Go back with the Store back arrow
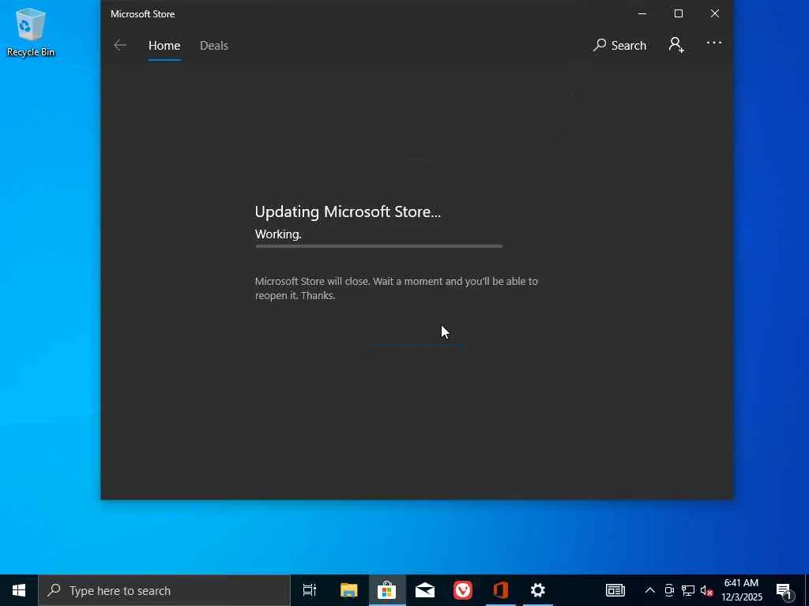 (120, 45)
